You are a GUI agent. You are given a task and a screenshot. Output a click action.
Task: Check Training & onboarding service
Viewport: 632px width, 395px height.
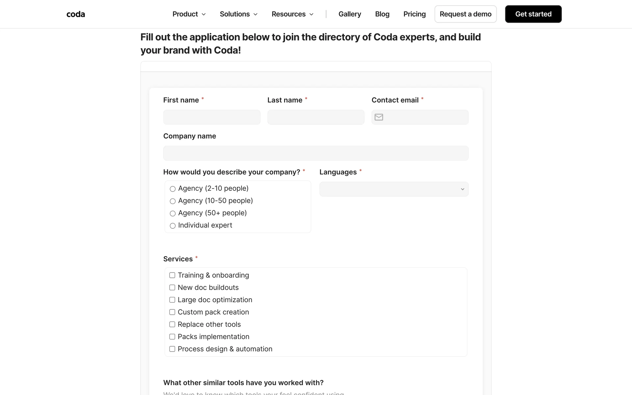(x=172, y=275)
